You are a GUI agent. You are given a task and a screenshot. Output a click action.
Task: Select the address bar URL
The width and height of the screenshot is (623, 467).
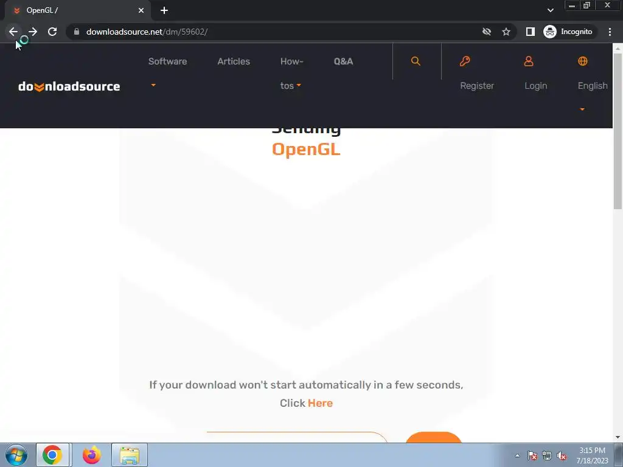[147, 32]
